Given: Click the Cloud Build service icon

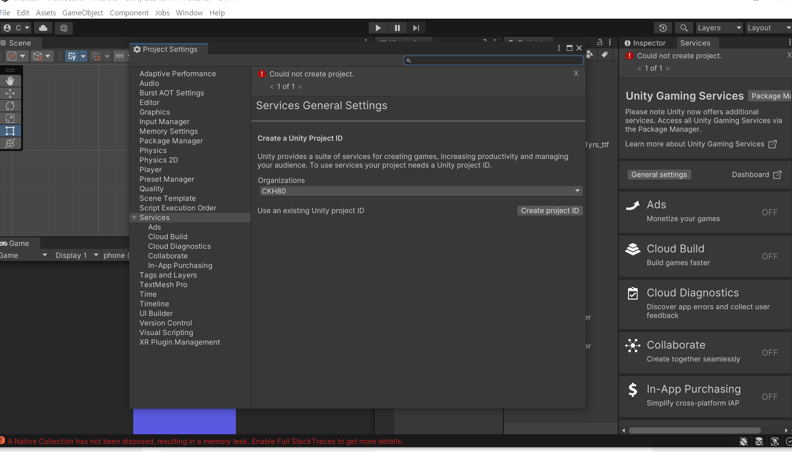Looking at the screenshot, I should click(633, 249).
